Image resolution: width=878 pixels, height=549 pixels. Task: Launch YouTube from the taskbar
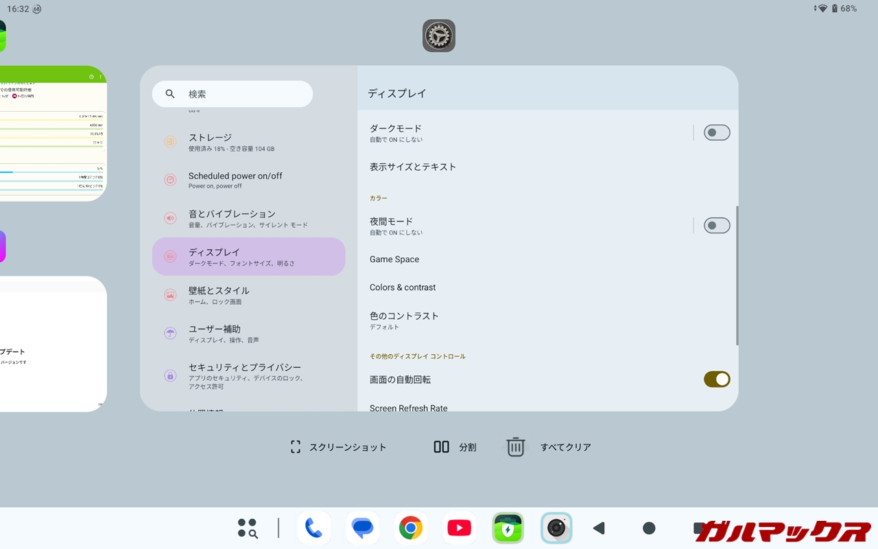click(x=459, y=528)
